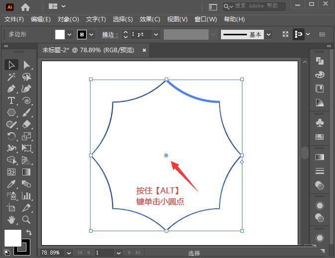Select the Perspective Grid tool
This screenshot has height=258, width=335.
click(x=26, y=160)
